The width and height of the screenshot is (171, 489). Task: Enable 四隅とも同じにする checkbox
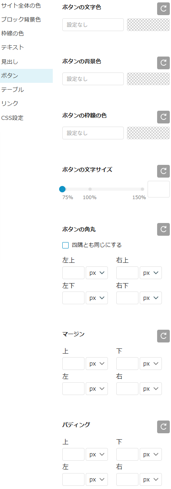click(x=65, y=245)
